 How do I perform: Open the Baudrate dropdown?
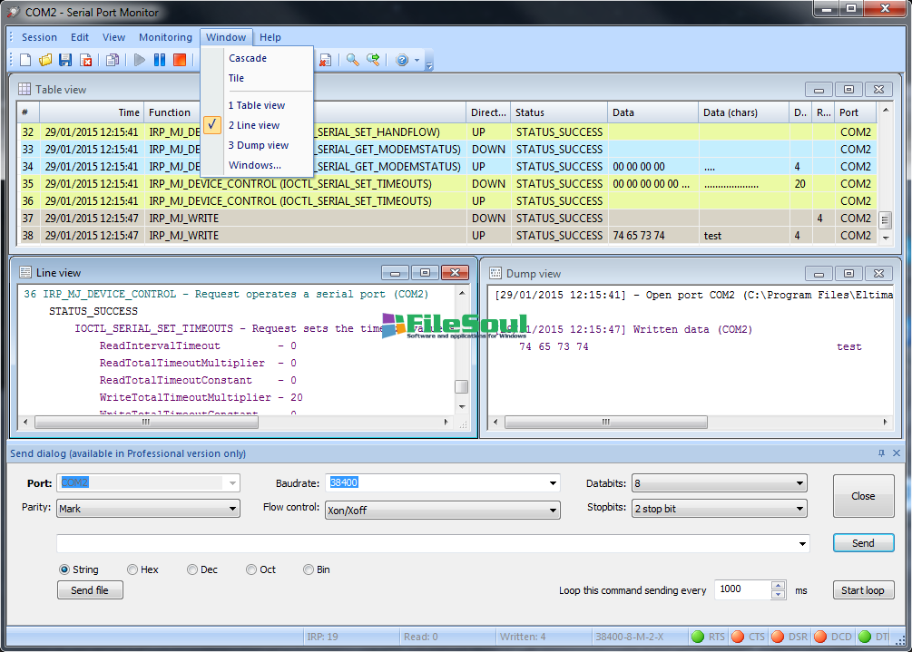554,483
